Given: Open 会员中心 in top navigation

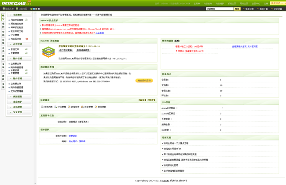Looking at the screenshot, I should (256, 4).
